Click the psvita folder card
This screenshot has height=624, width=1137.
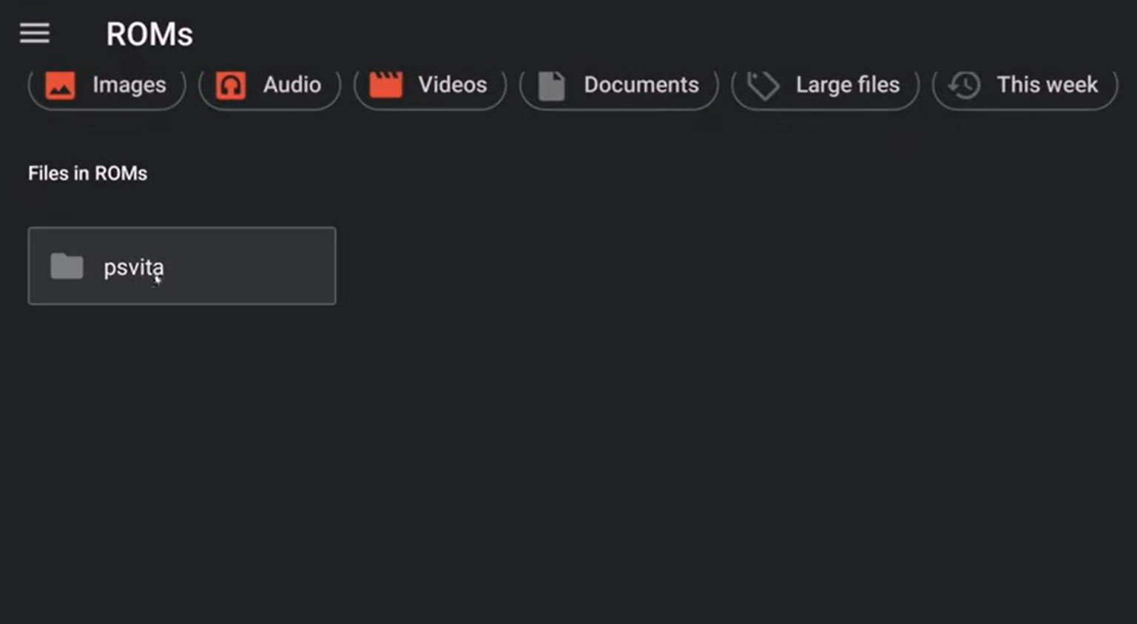(182, 266)
